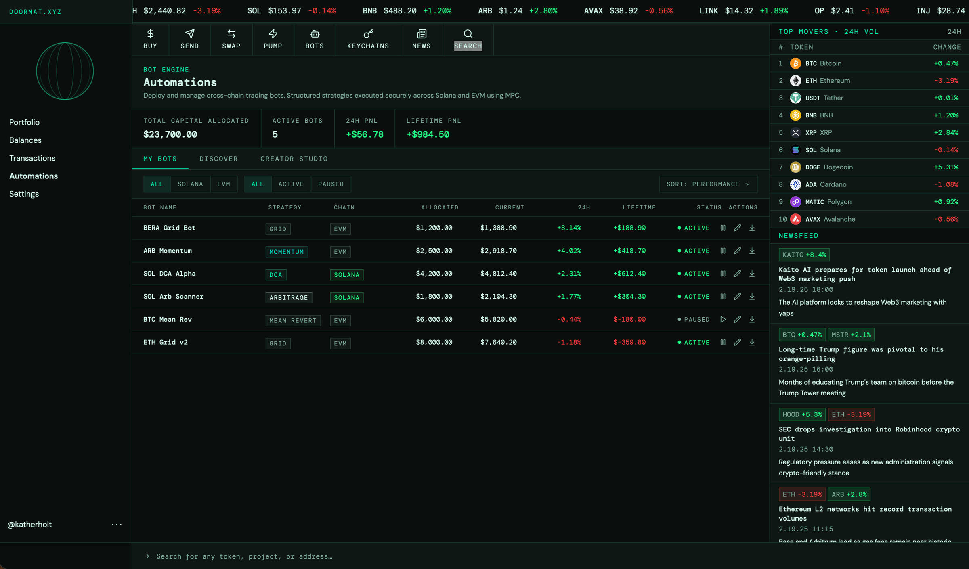Pause the BERA Grid Bot
969x569 pixels.
tap(723, 228)
